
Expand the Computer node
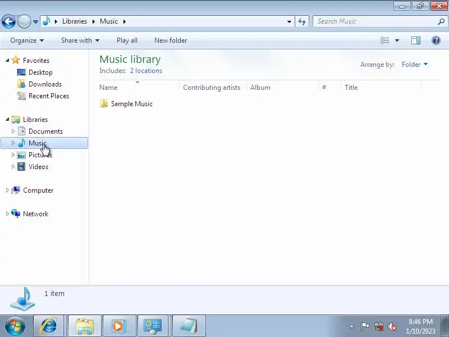7,190
